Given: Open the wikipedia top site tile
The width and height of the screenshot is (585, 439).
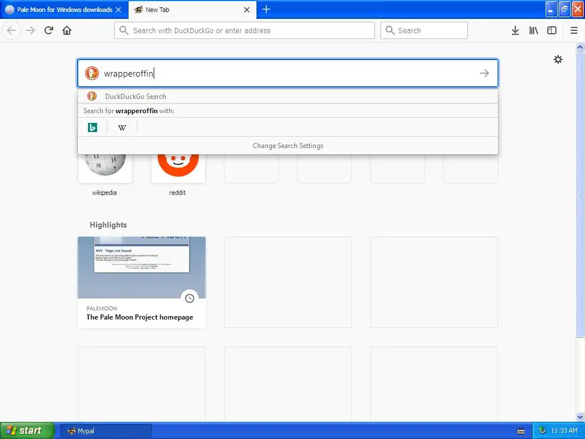Looking at the screenshot, I should pos(105,168).
